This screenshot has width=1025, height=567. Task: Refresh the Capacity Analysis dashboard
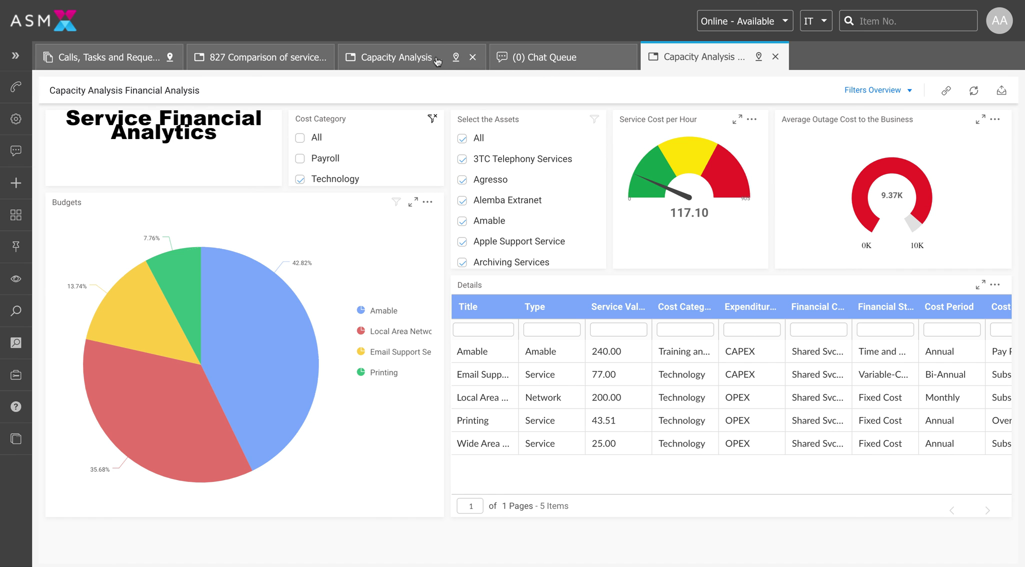pos(973,90)
